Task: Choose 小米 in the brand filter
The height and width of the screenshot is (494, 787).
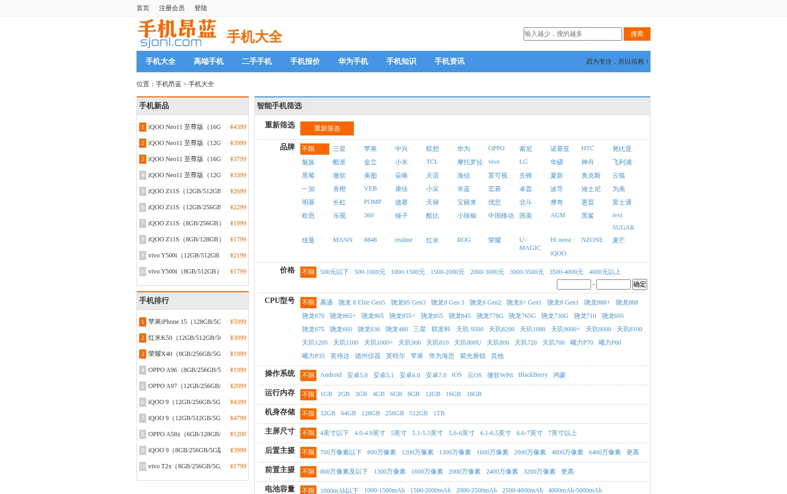Action: [x=402, y=162]
